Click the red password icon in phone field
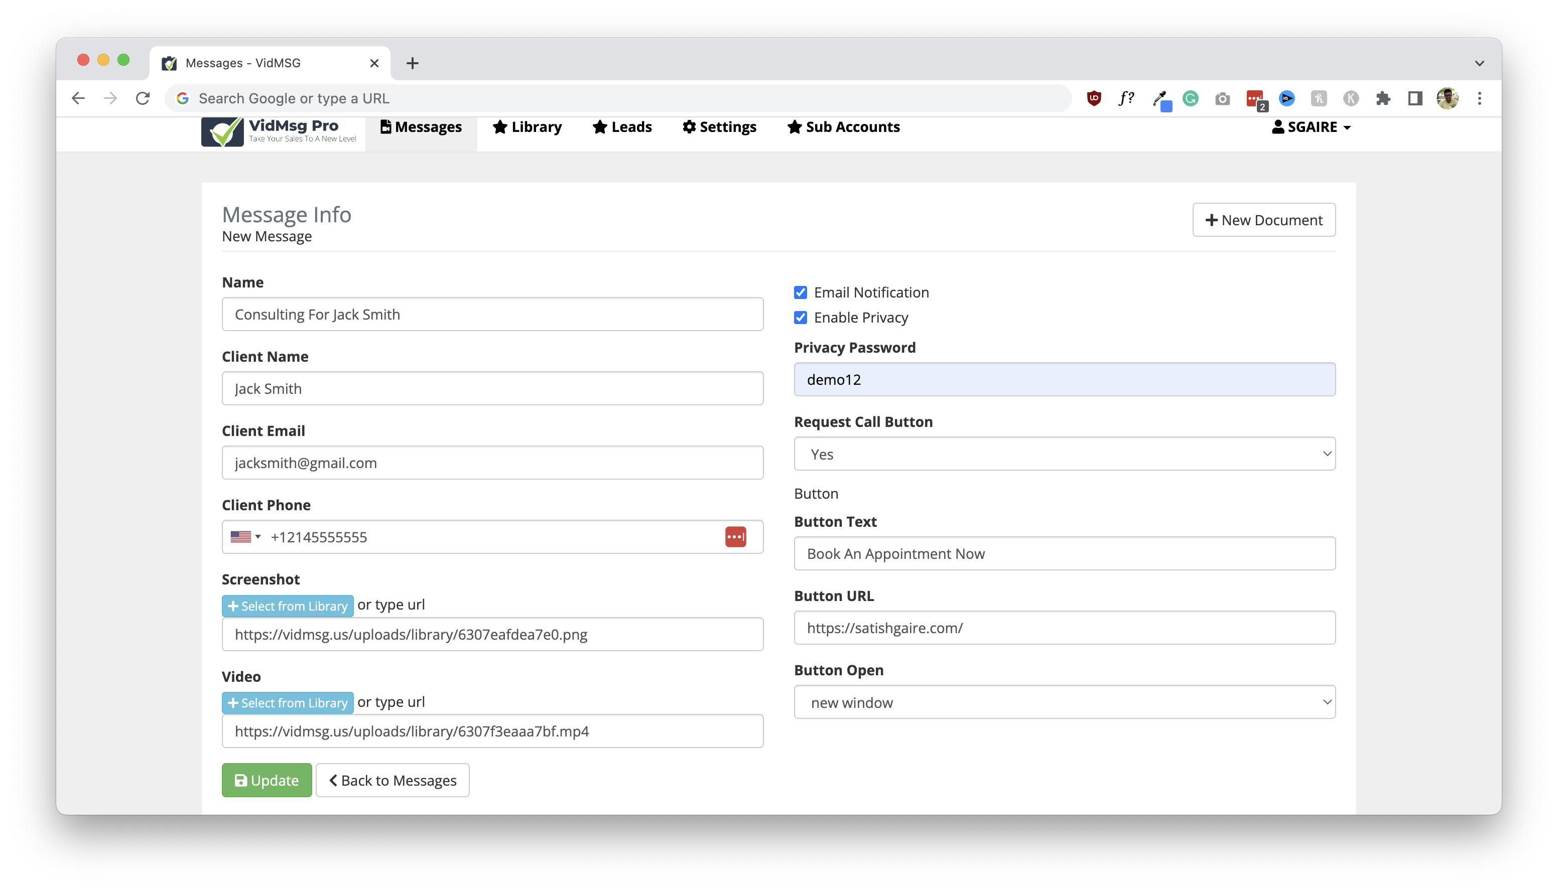 pos(735,537)
